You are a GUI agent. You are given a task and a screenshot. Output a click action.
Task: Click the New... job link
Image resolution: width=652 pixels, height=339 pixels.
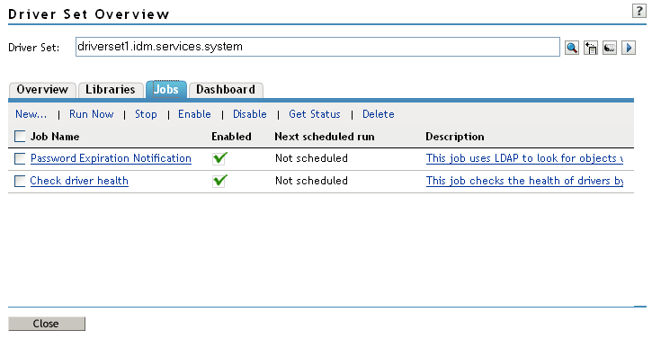pos(31,114)
